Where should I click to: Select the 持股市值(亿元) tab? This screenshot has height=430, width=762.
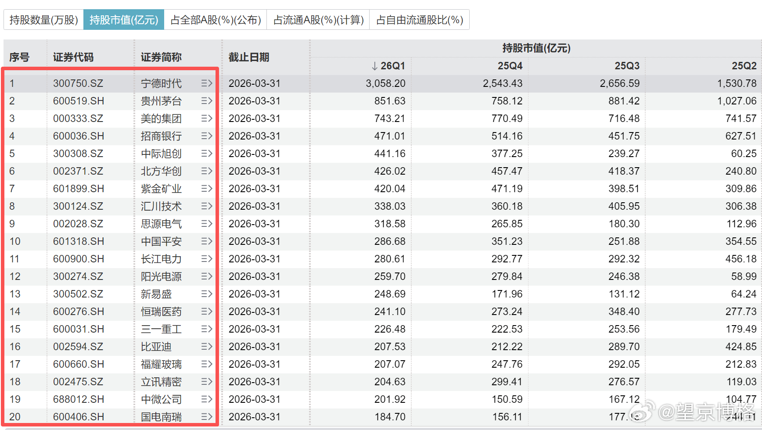pos(124,20)
